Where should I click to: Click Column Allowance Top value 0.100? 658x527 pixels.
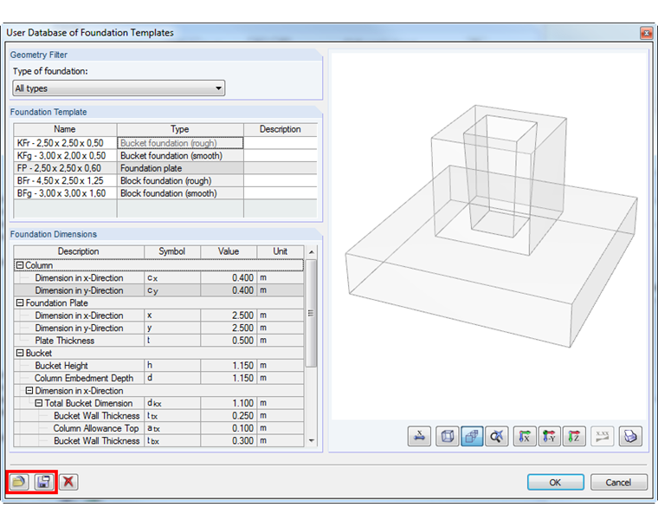tap(229, 428)
